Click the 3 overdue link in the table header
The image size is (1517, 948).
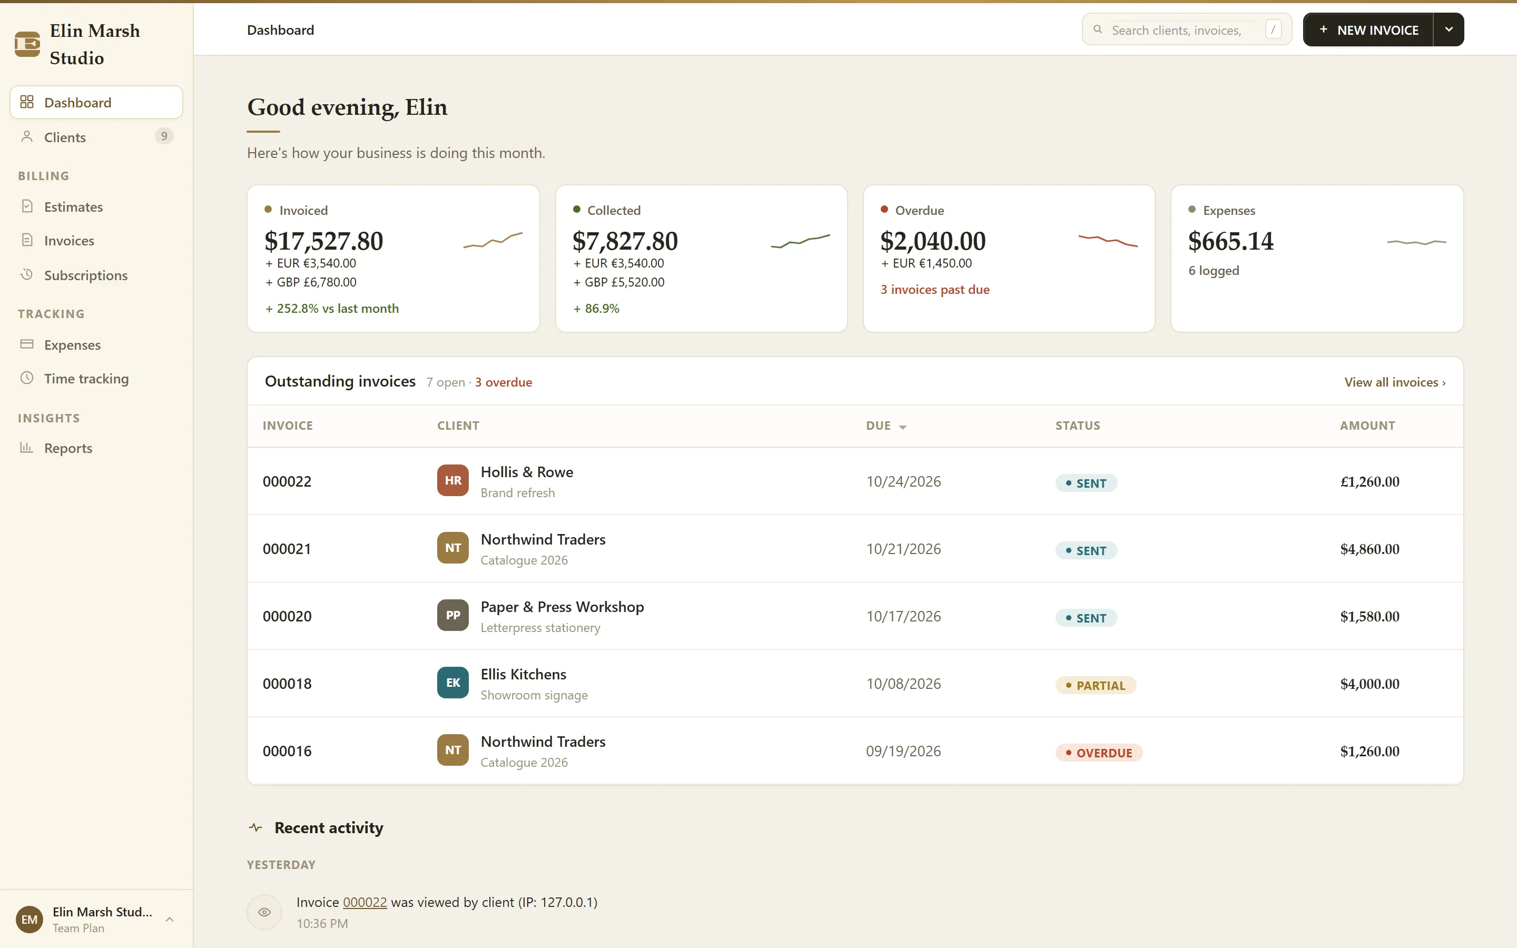tap(504, 382)
